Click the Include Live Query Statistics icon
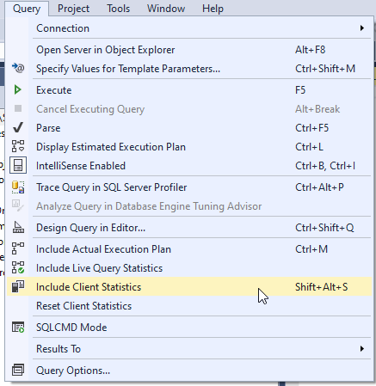This screenshot has height=386, width=376. click(x=18, y=267)
